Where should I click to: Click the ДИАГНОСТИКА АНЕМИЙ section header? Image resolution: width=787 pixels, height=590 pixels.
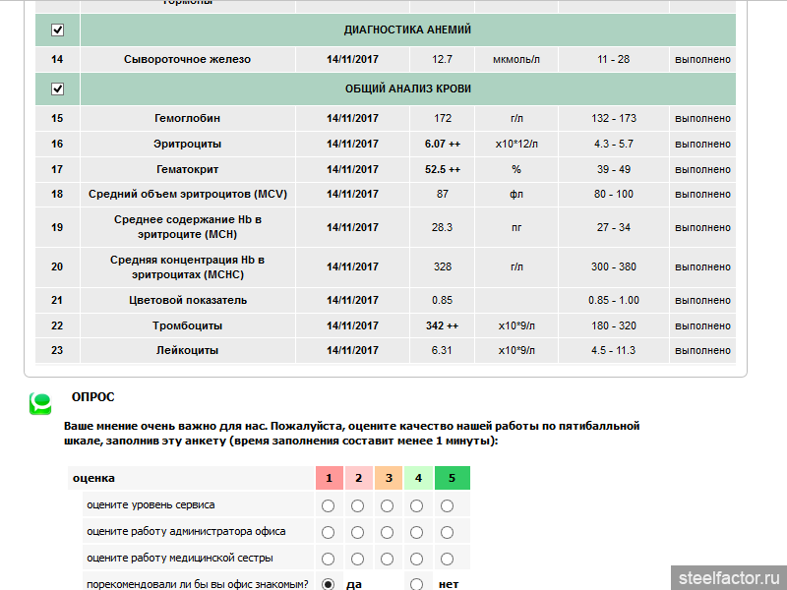(407, 29)
